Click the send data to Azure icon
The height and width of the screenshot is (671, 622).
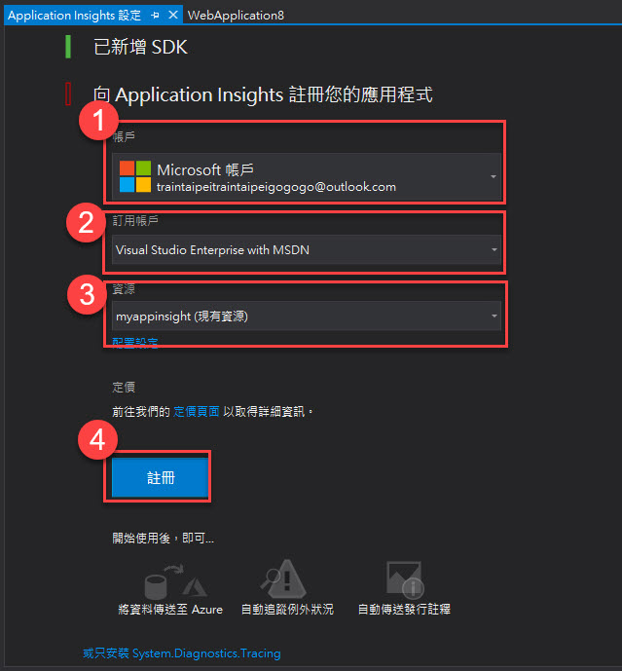[x=175, y=582]
